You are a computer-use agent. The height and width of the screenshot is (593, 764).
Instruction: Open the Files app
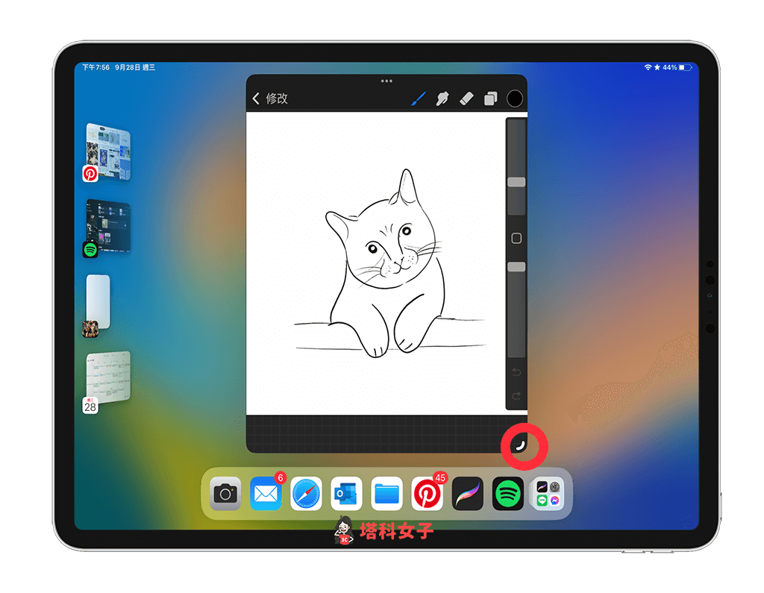tap(386, 494)
